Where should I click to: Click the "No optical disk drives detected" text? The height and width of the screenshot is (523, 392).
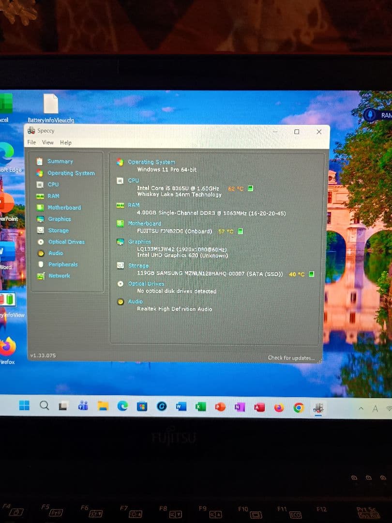click(x=177, y=291)
